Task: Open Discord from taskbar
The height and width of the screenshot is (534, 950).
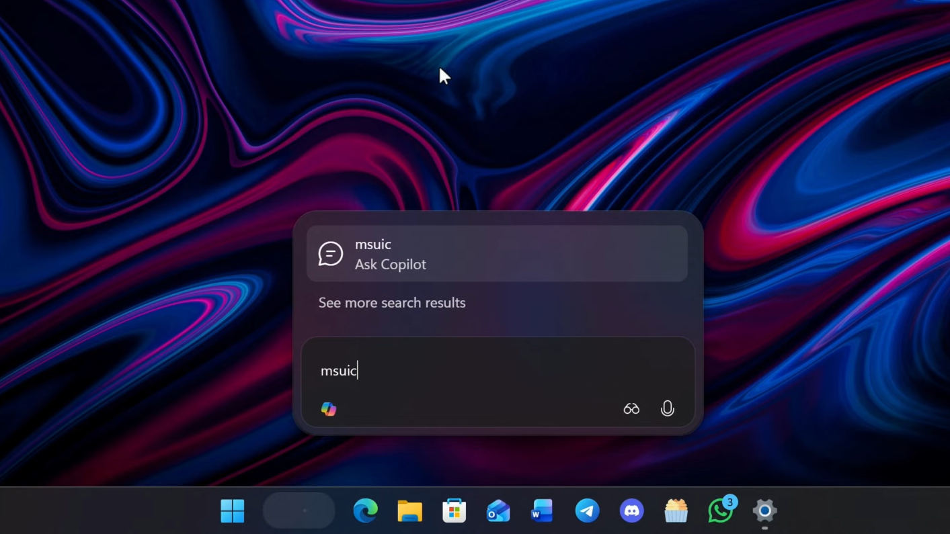Action: click(631, 511)
